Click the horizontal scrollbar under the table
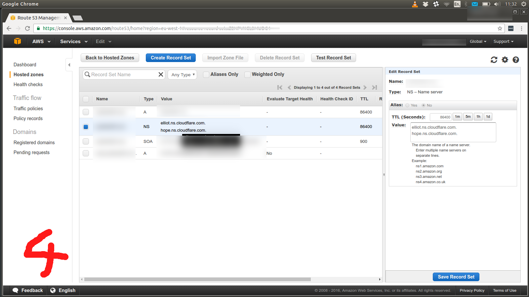 click(197, 279)
